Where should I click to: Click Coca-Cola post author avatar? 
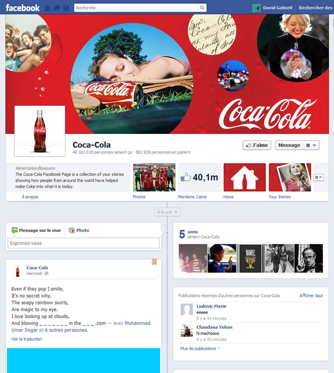(x=18, y=271)
